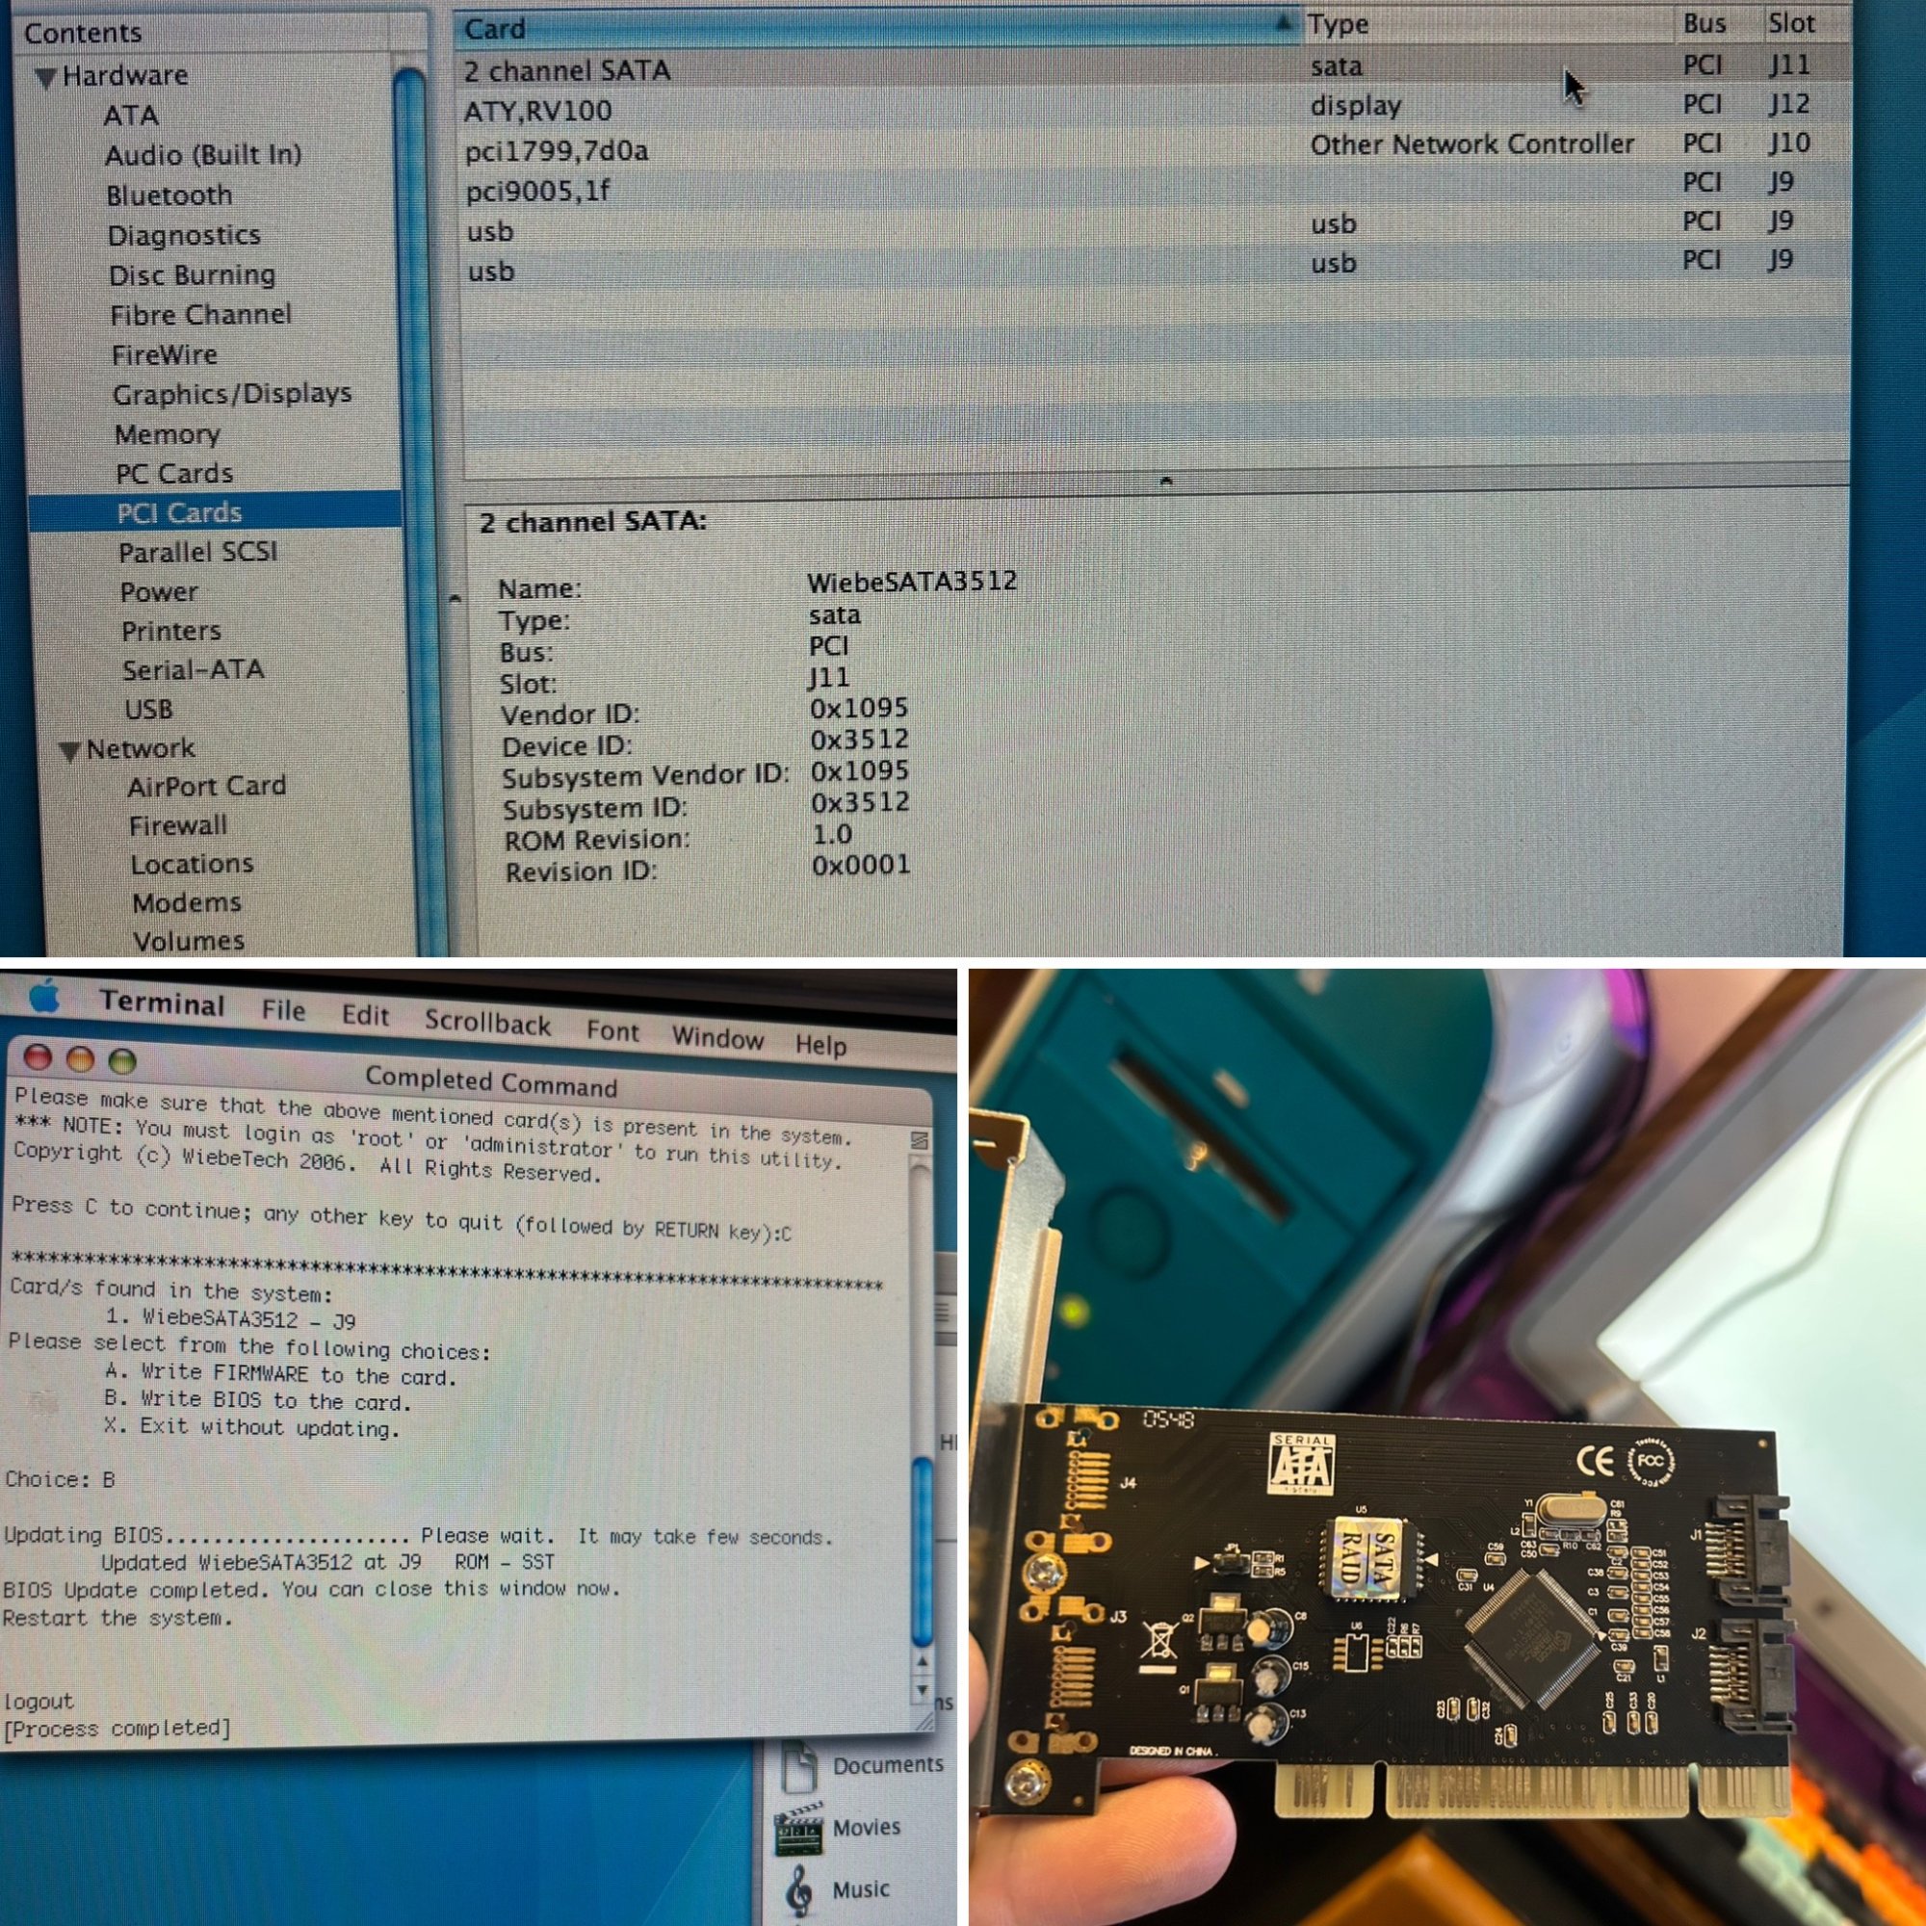Click the Apple menu icon

pos(44,996)
